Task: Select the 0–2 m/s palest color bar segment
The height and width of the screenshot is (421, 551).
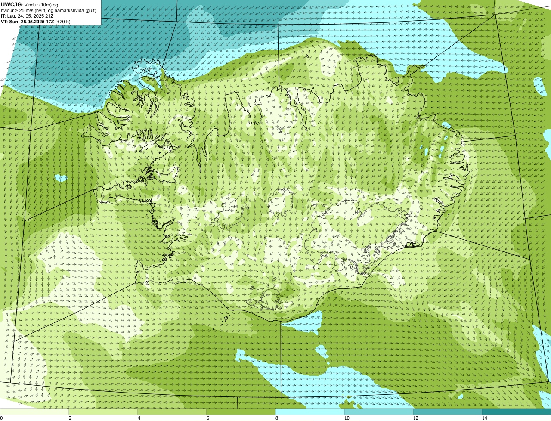Action: pyautogui.click(x=34, y=412)
